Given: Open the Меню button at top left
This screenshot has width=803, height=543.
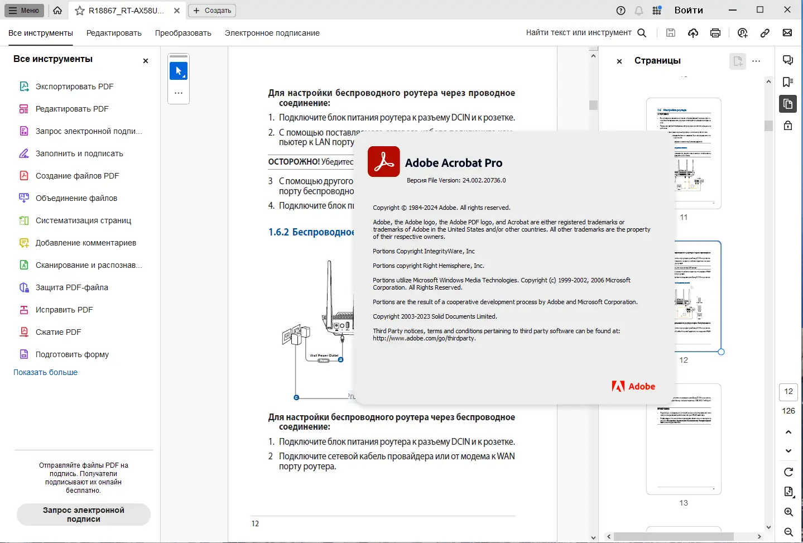Looking at the screenshot, I should [24, 10].
